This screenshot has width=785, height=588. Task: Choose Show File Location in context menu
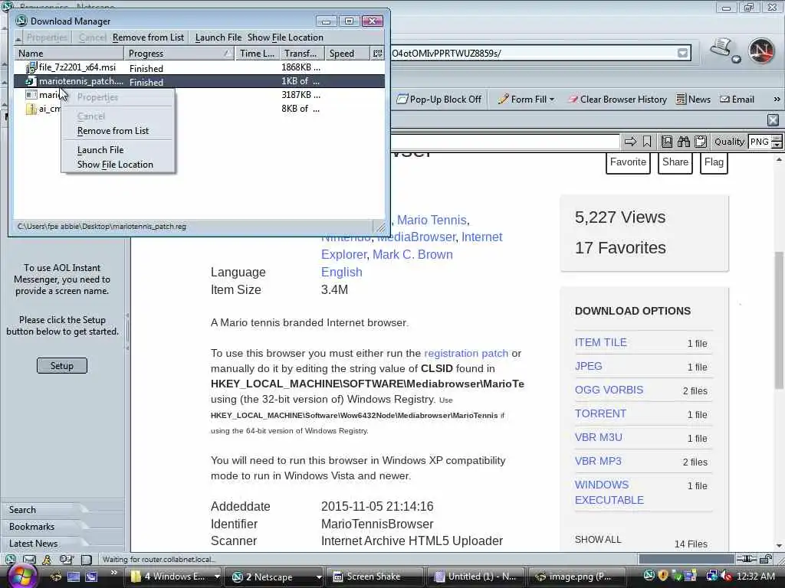pyautogui.click(x=115, y=165)
